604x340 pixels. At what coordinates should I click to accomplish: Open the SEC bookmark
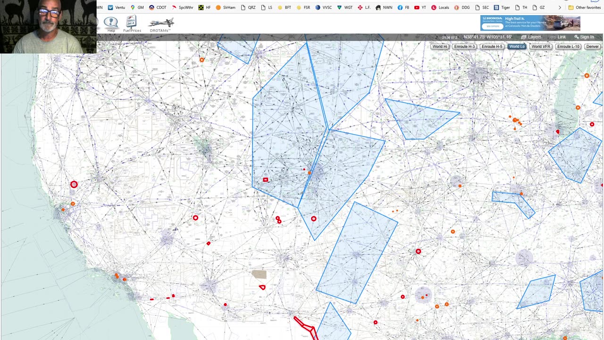click(x=482, y=8)
